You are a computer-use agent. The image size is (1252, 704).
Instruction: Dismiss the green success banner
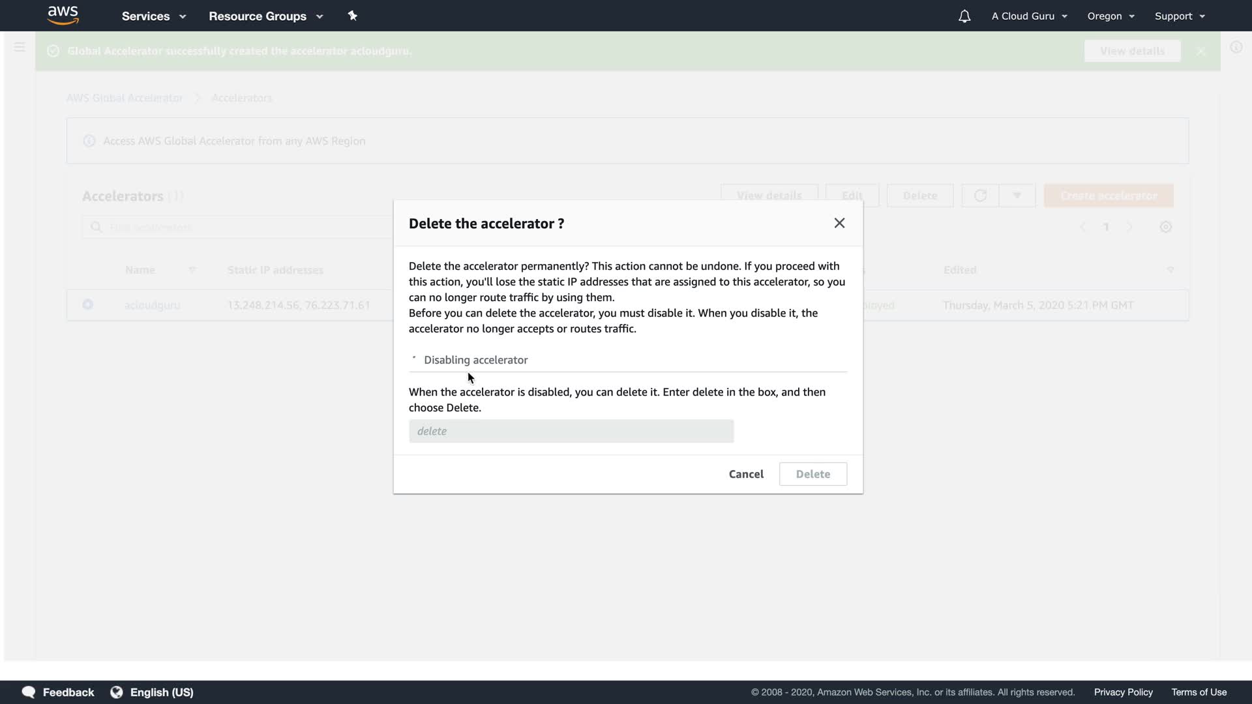coord(1200,51)
